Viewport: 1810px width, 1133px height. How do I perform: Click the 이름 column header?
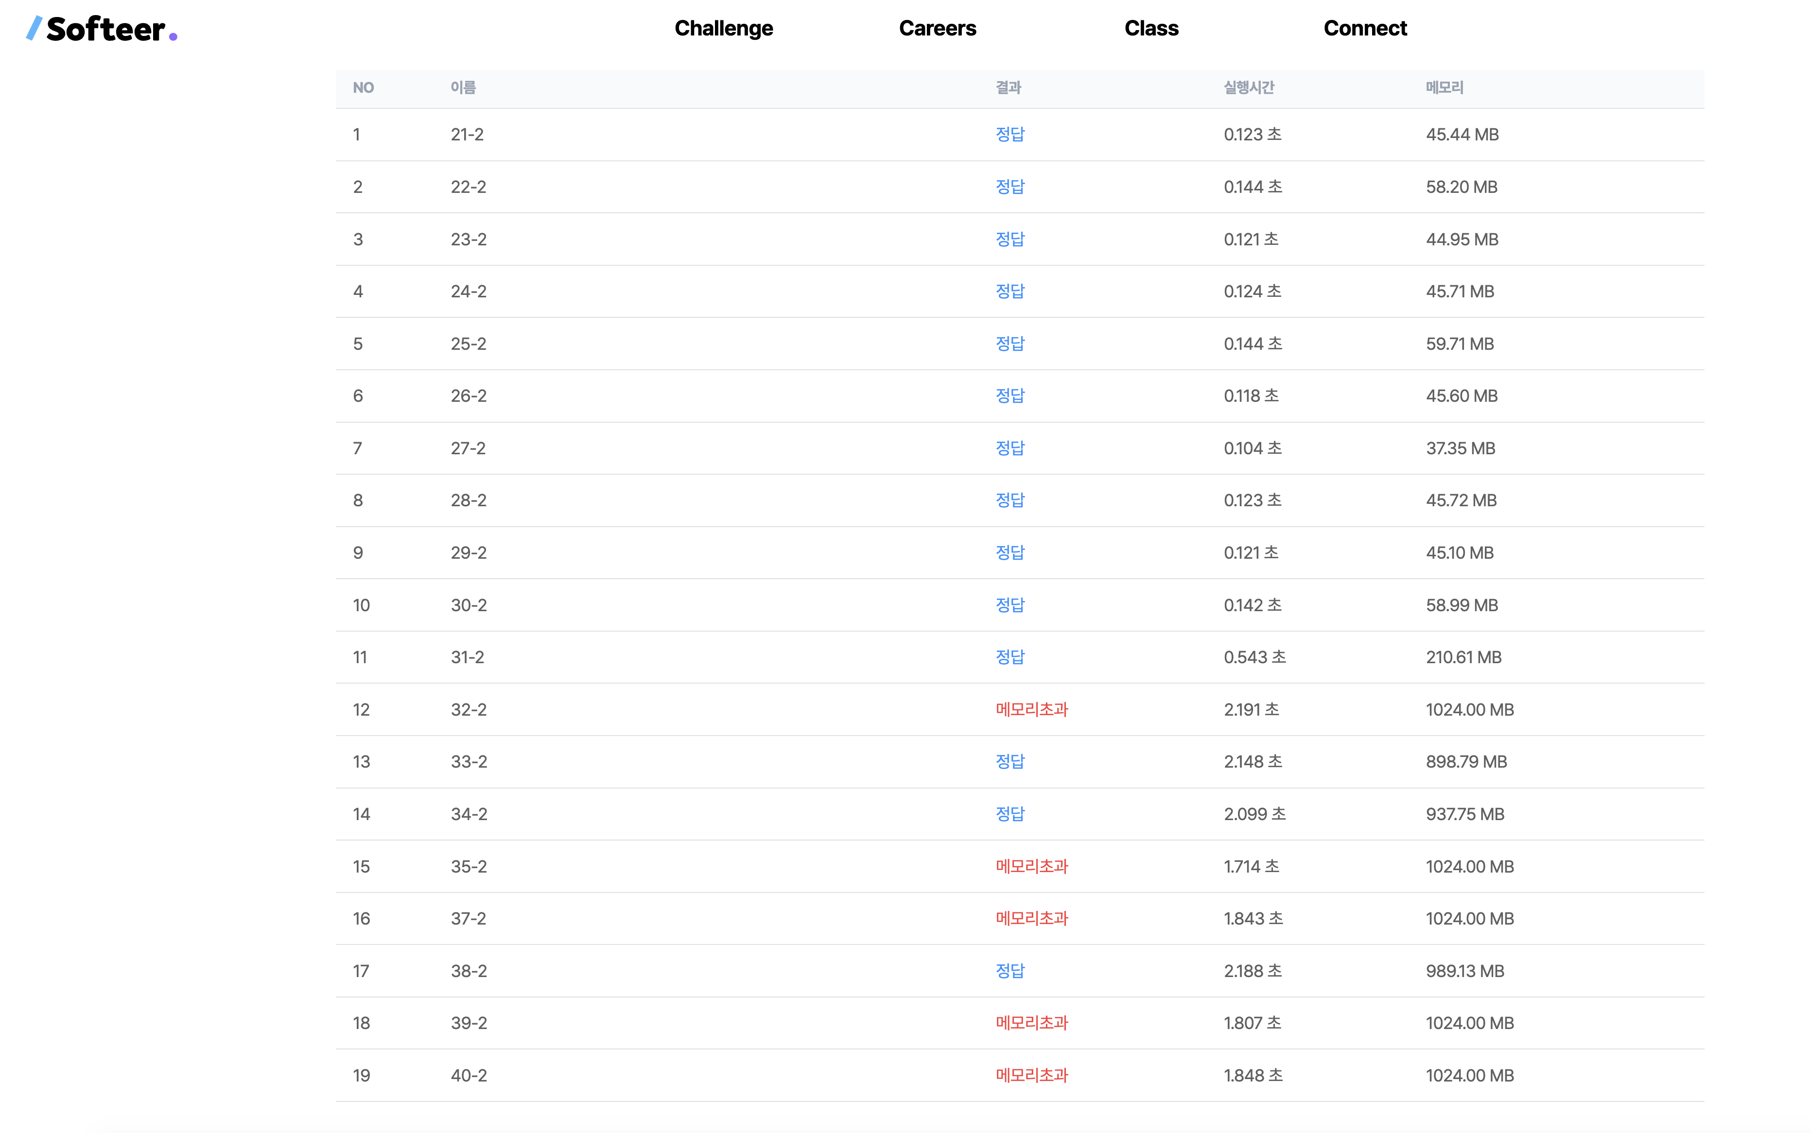coord(463,87)
